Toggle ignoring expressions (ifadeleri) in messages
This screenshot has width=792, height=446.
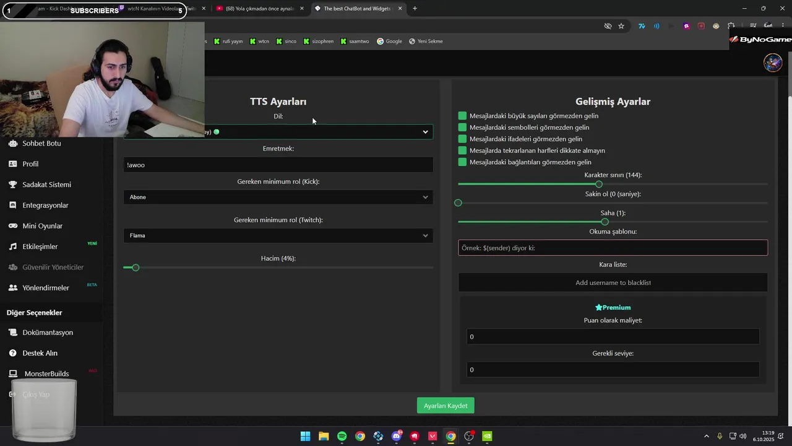click(462, 139)
